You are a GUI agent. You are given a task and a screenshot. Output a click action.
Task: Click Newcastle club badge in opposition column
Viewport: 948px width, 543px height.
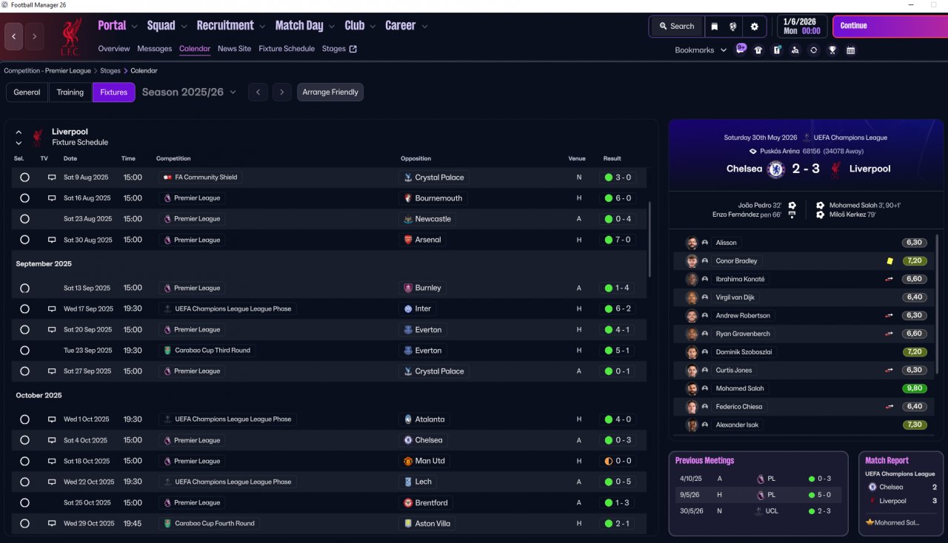(x=407, y=219)
